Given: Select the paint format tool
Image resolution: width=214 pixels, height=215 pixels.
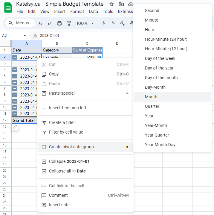Looking at the screenshot, I should click(69, 23).
